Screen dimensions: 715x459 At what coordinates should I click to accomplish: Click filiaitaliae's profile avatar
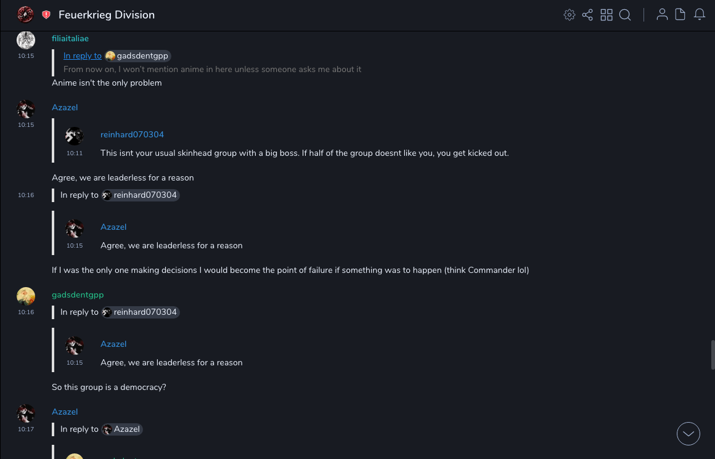(x=26, y=40)
